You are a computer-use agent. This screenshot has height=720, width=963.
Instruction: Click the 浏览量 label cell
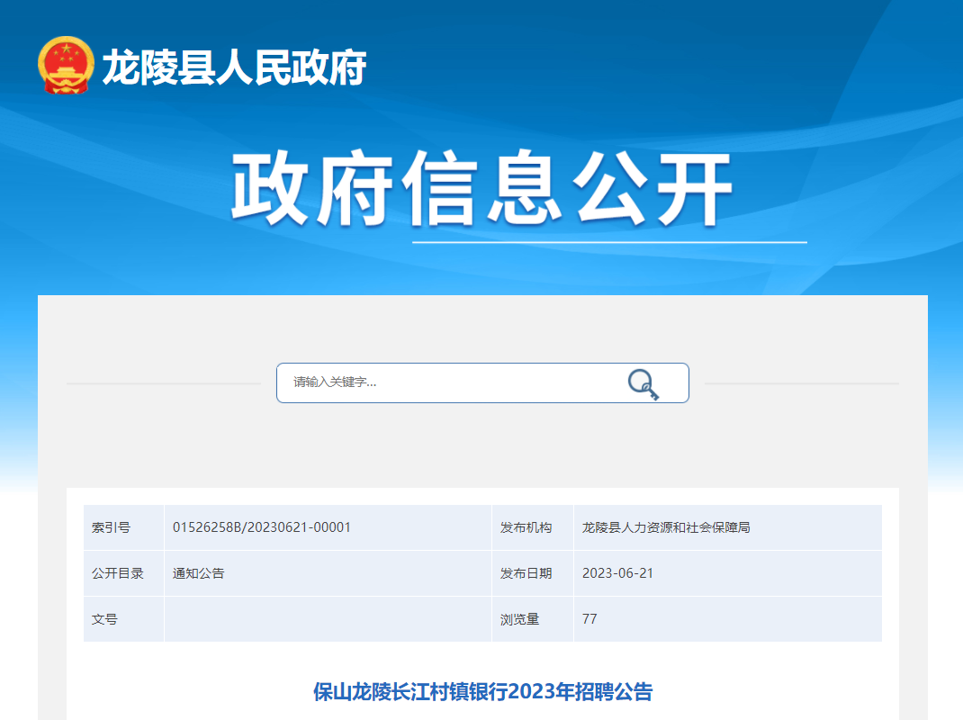[x=520, y=619]
